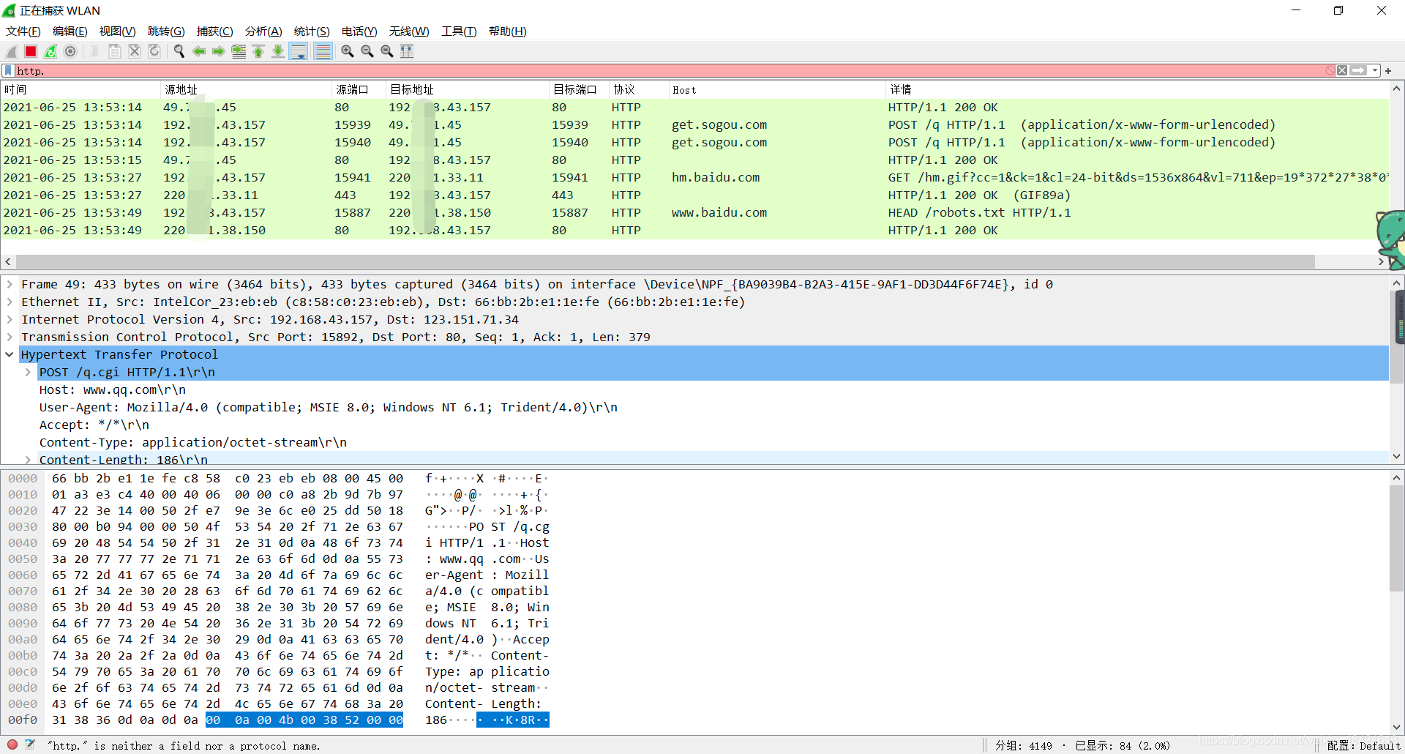The height and width of the screenshot is (754, 1405).
Task: Sort by the Host column header
Action: [x=776, y=89]
